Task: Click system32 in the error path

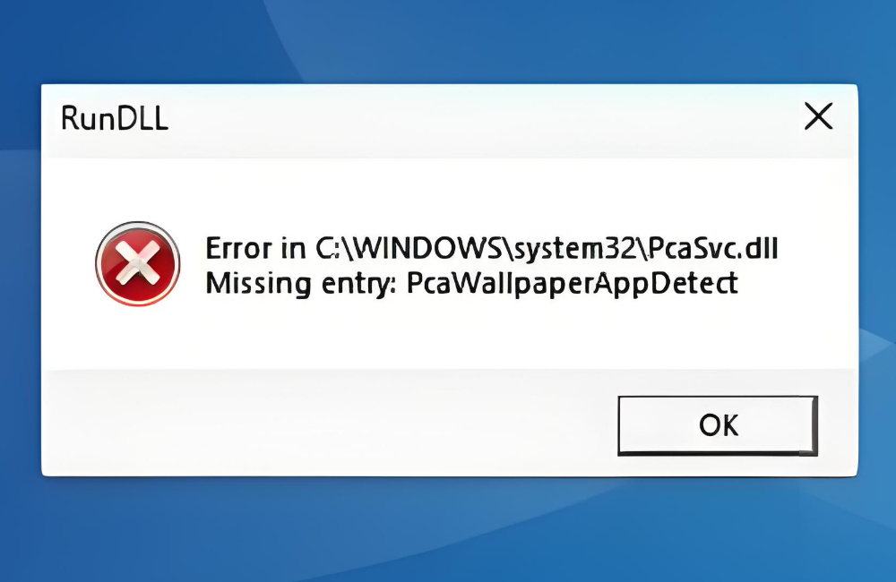Action: coord(574,250)
